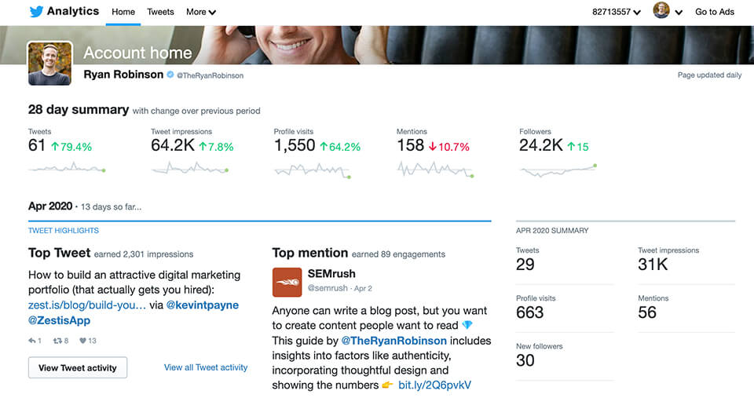Open the bit.ly/2Q6pvkV link

click(x=434, y=385)
